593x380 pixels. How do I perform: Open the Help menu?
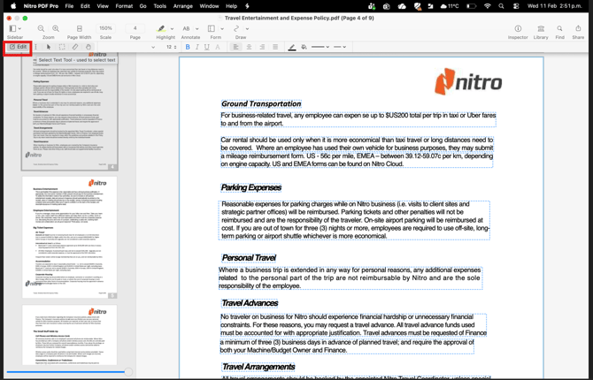(232, 6)
